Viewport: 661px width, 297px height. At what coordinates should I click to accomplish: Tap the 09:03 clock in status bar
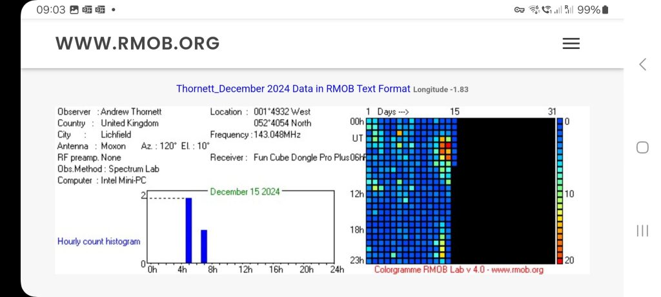point(50,10)
